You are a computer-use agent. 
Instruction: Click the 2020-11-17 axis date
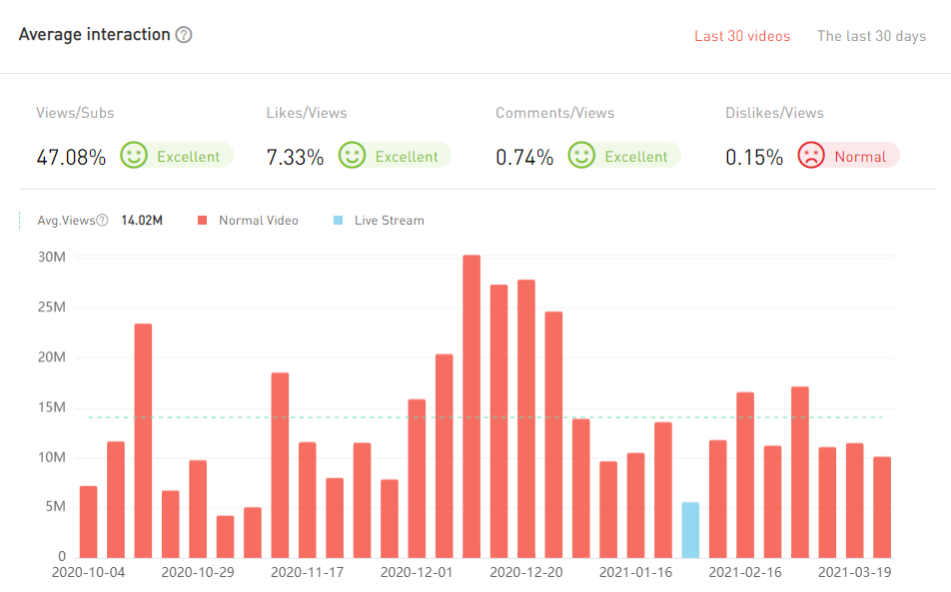coord(307,573)
